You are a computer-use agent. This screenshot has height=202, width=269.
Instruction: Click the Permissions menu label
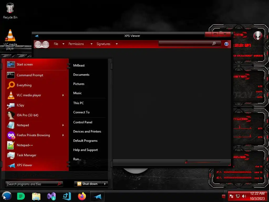(76, 44)
